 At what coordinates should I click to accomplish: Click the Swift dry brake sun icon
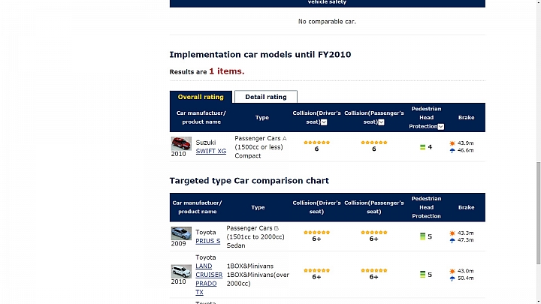tap(452, 143)
